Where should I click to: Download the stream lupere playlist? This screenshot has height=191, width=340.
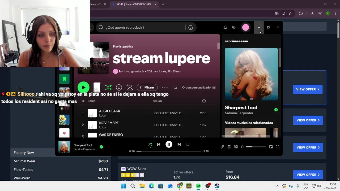(x=119, y=88)
